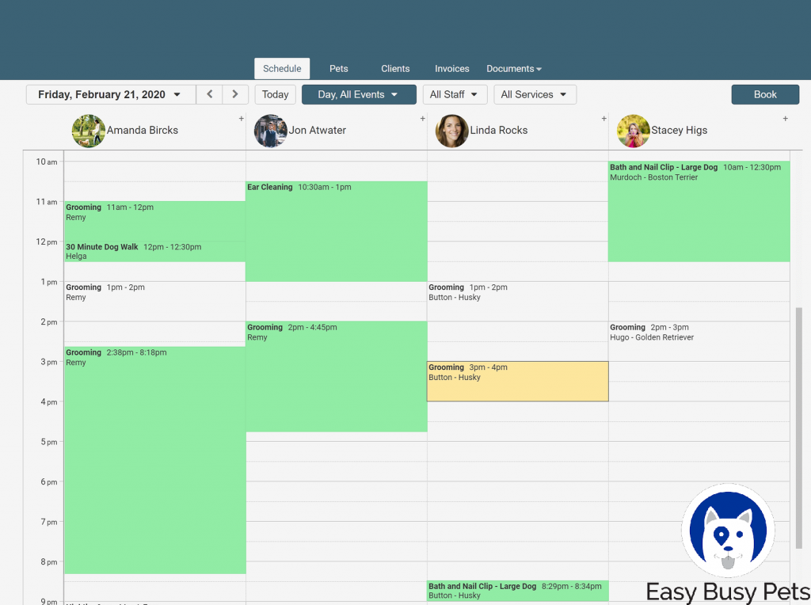This screenshot has height=605, width=811.
Task: Click the Easy Busy Pets dog logo
Action: pyautogui.click(x=728, y=531)
